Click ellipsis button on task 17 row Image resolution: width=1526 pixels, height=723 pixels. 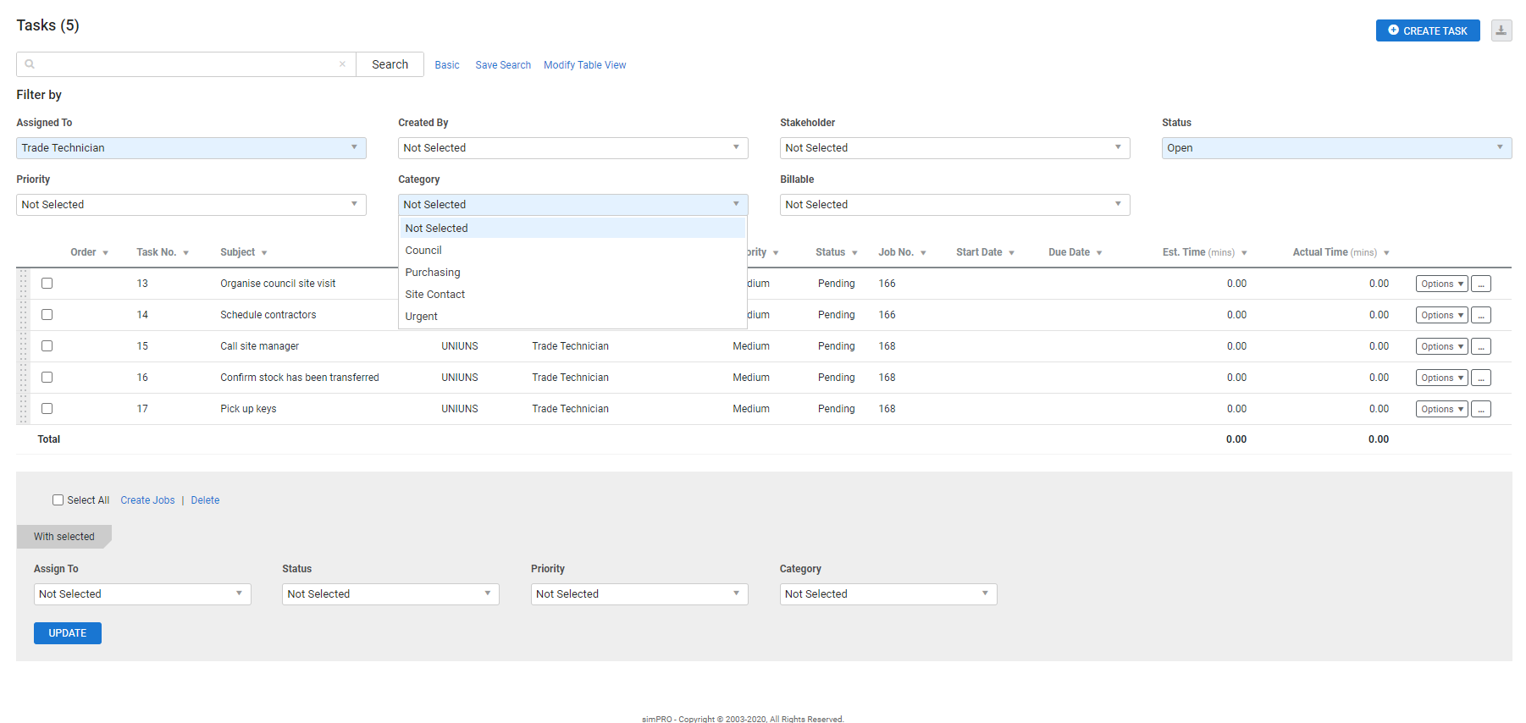coord(1480,410)
